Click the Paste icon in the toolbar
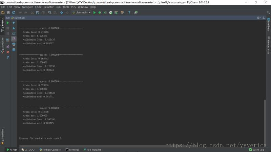Viewport: 271px width, 152px height. (x=43, y=12)
